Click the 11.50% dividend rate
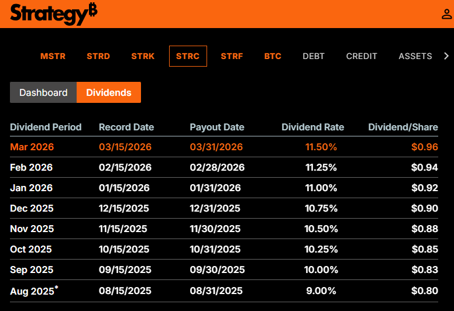The image size is (454, 311). pos(321,147)
